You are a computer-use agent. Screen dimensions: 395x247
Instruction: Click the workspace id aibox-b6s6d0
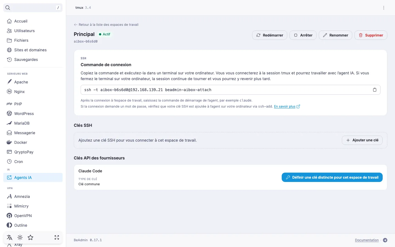pos(86,41)
